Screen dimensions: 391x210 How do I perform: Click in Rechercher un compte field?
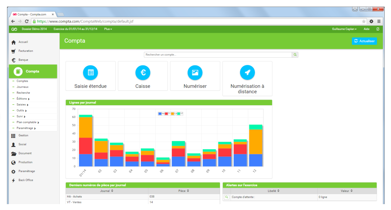pyautogui.click(x=218, y=55)
